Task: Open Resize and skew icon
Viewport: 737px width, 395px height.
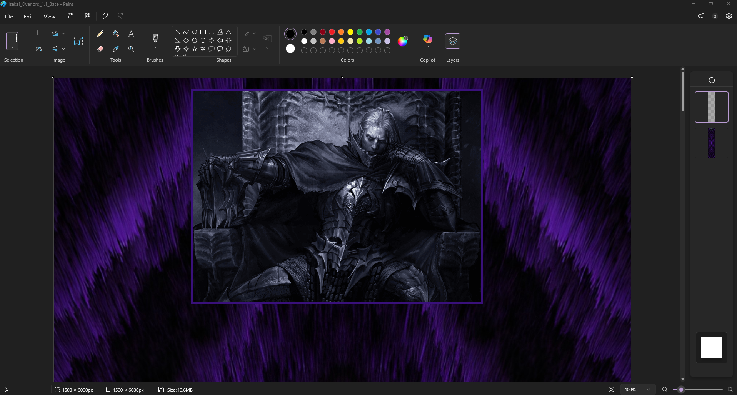Action: pyautogui.click(x=78, y=41)
